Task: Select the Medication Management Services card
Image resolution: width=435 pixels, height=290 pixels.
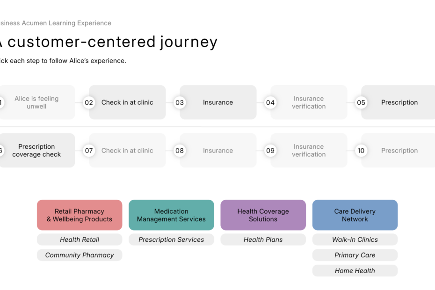Action: pyautogui.click(x=171, y=215)
